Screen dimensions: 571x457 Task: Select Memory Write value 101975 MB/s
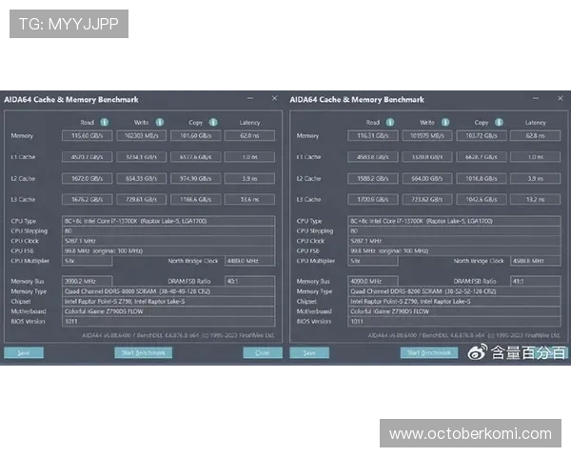426,136
